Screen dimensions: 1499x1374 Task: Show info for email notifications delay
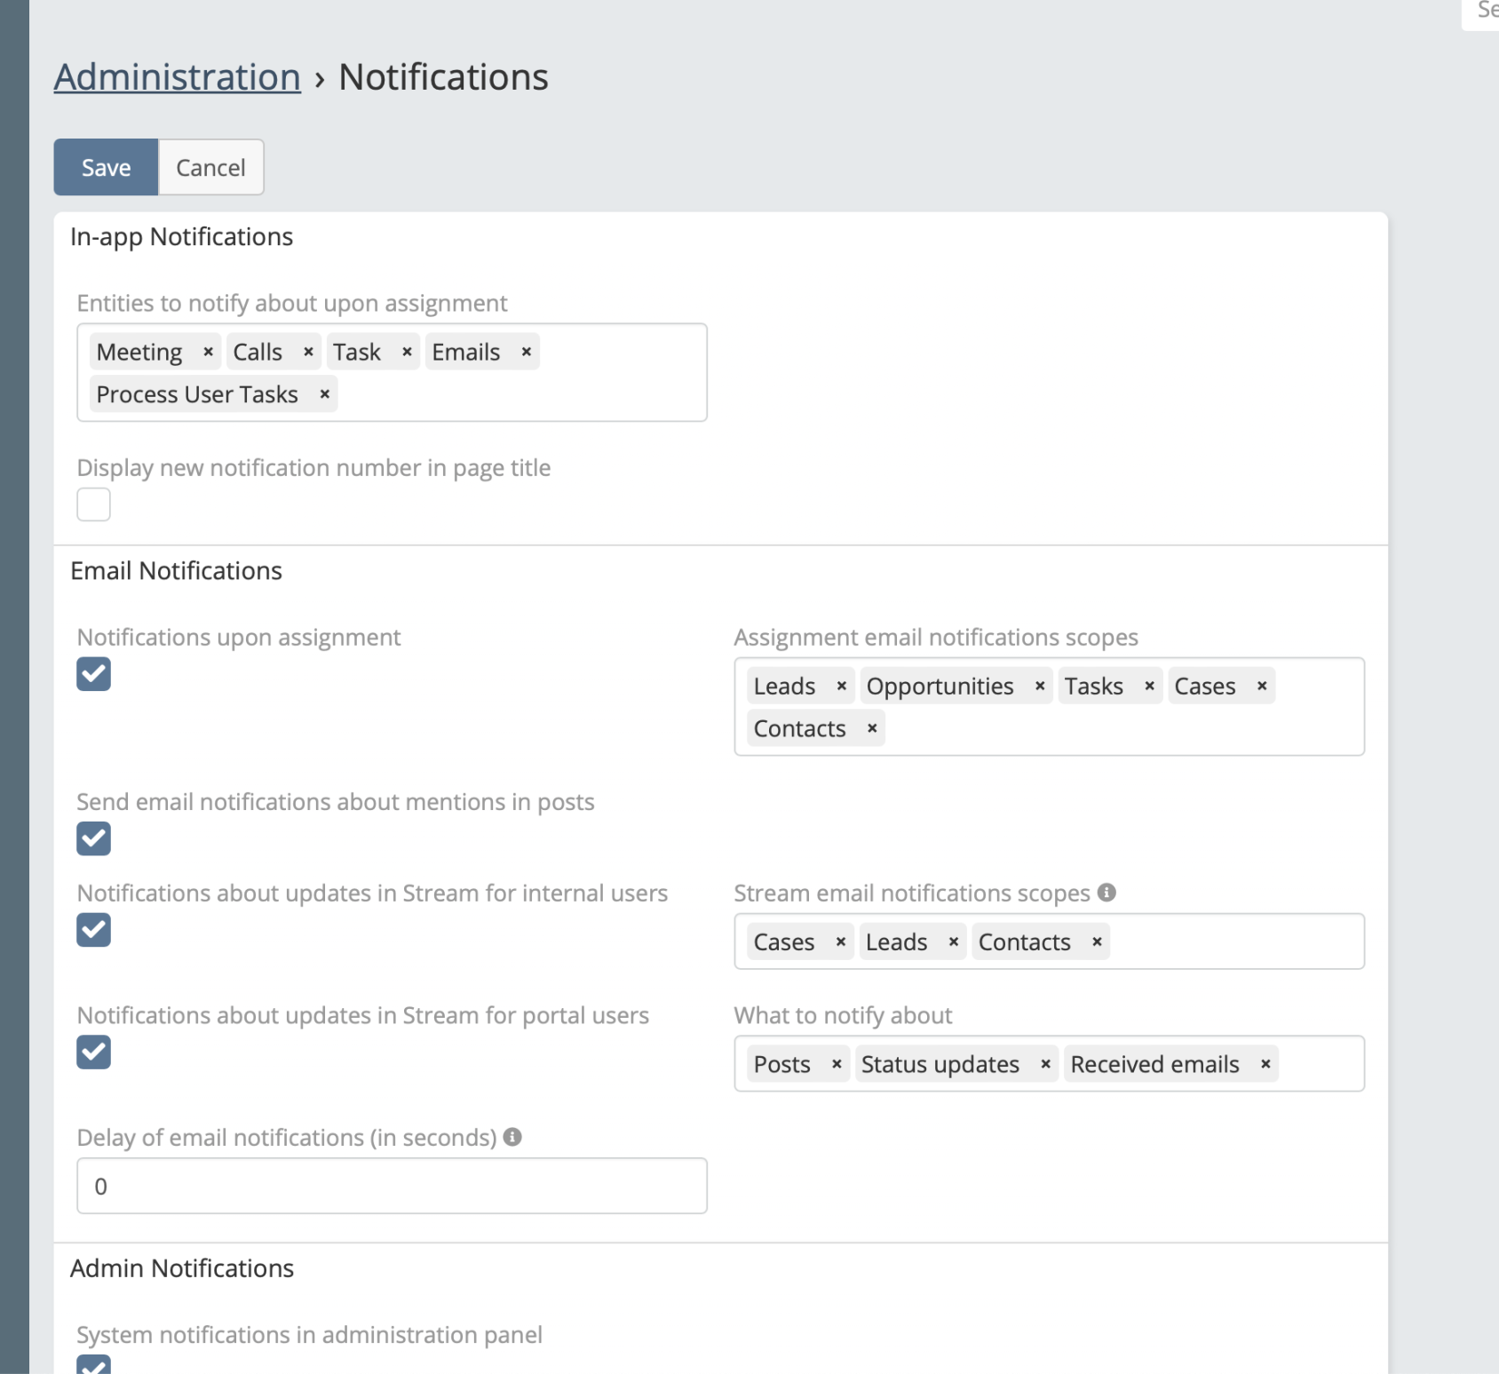point(512,1137)
